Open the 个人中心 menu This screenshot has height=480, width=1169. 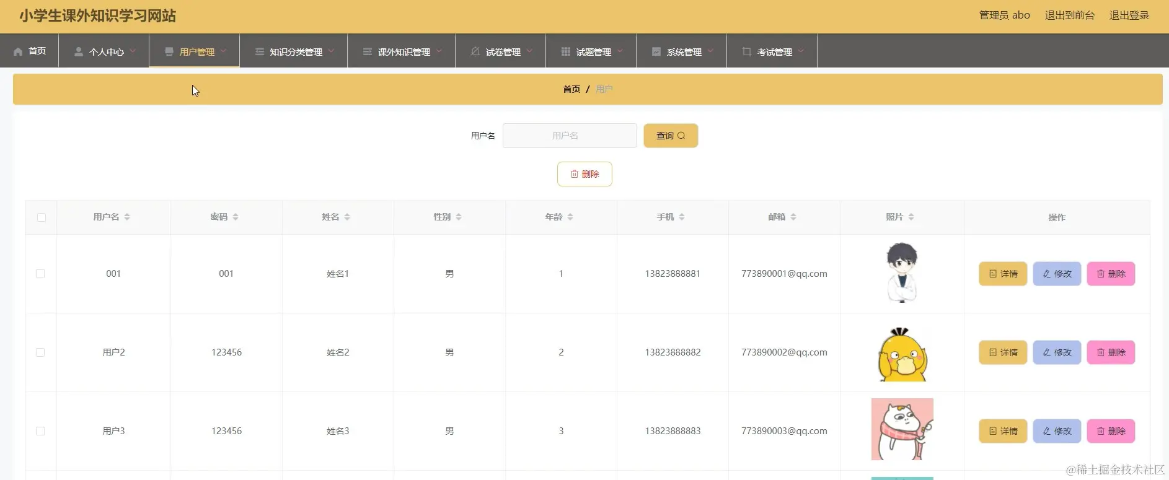coord(104,51)
